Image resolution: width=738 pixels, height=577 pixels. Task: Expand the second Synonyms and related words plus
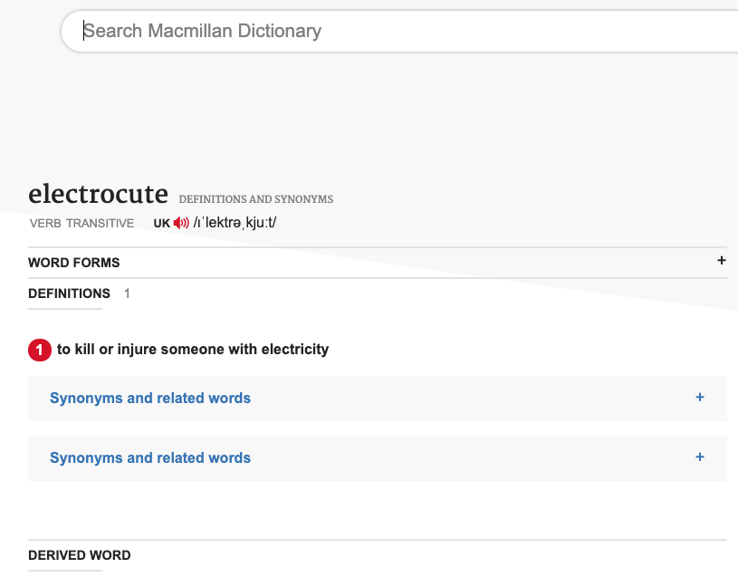point(699,457)
